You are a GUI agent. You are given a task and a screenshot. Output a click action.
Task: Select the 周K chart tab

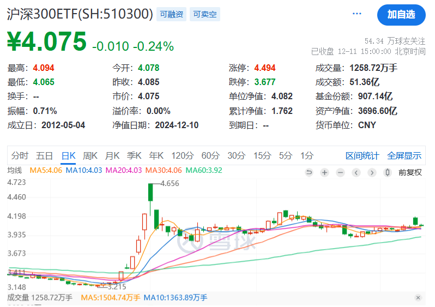pos(90,156)
